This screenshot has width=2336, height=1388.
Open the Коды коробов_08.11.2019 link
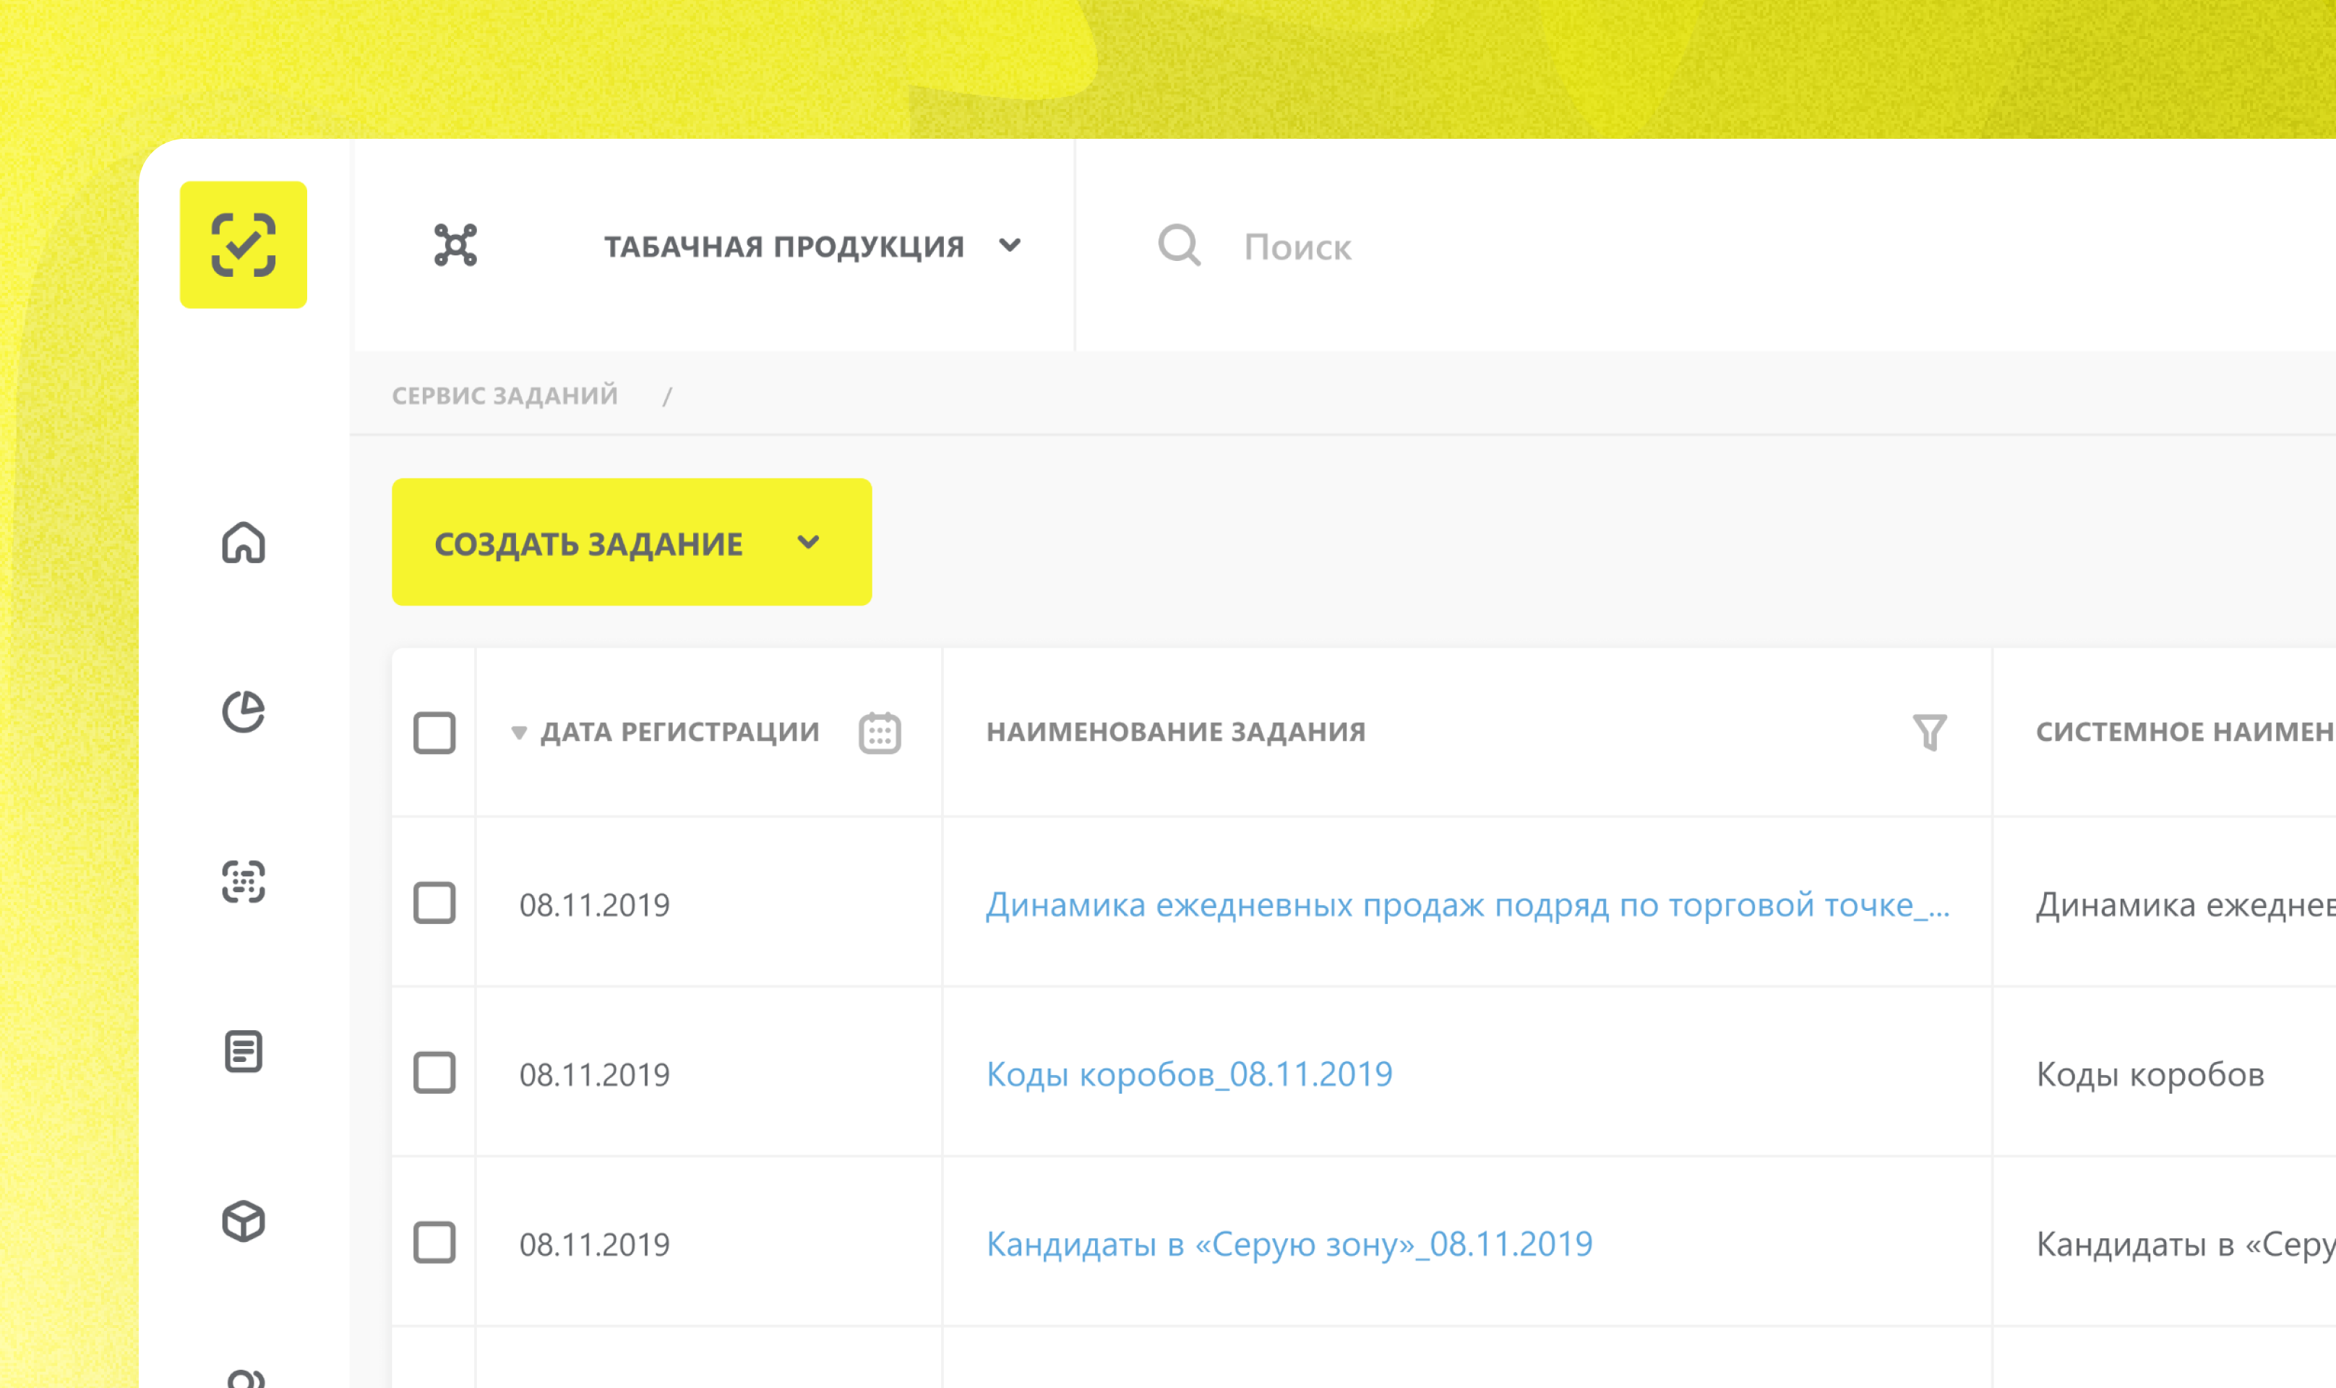1190,1075
